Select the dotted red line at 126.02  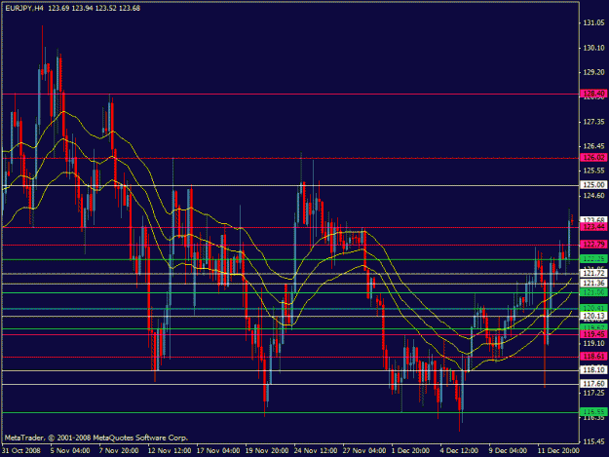click(x=290, y=158)
